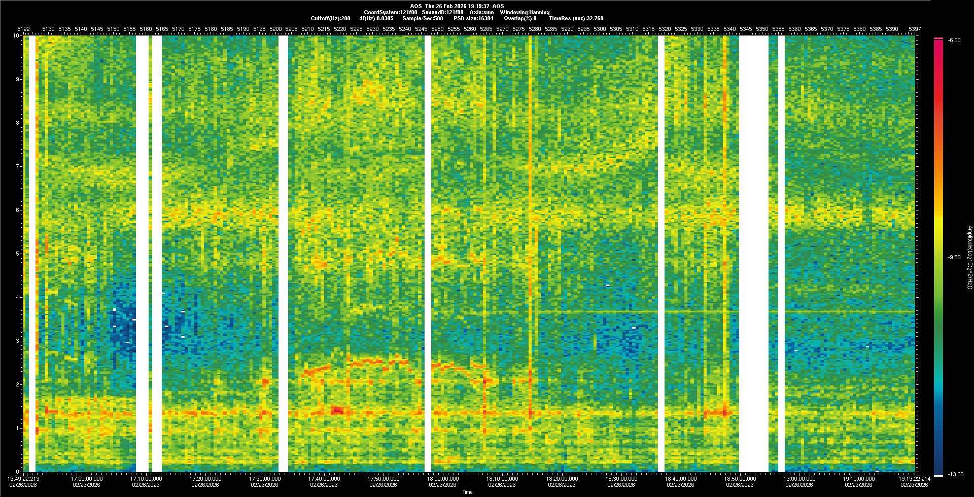Select the -13.00 minimum colorbar label

coord(955,474)
